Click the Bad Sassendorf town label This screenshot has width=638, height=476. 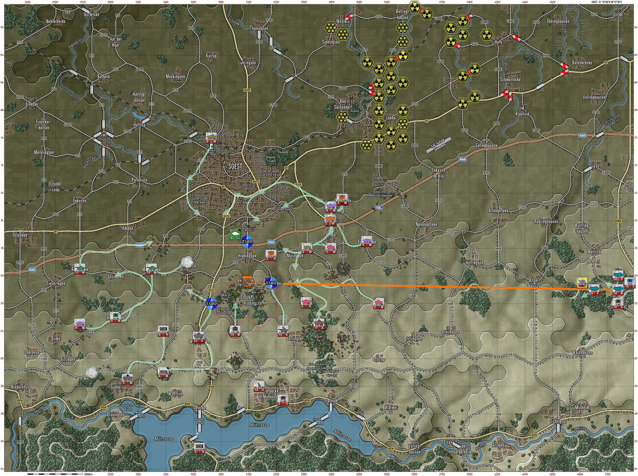coord(343,104)
